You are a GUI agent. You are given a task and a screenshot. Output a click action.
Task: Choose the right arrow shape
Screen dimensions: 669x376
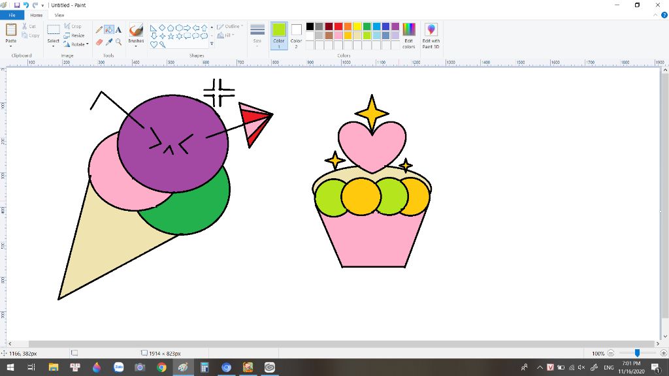pos(188,27)
